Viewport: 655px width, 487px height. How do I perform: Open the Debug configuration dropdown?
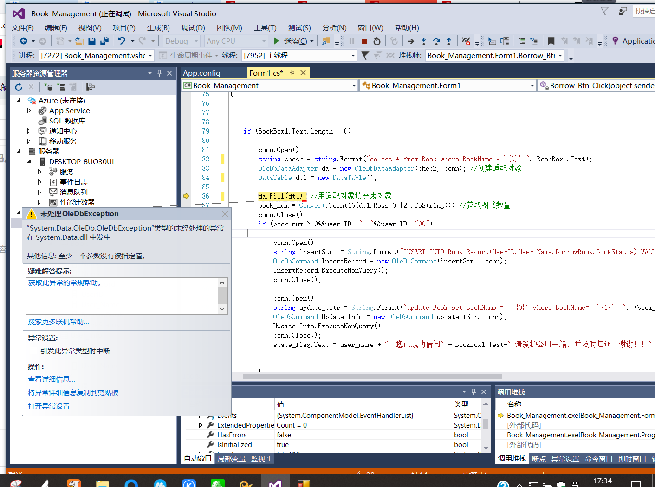(x=182, y=41)
